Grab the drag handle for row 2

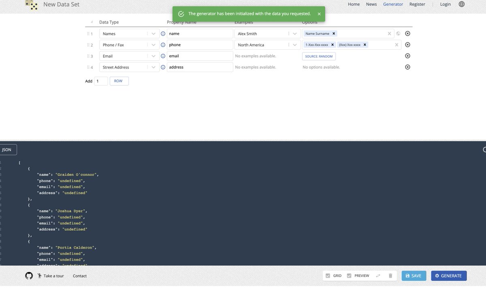pyautogui.click(x=88, y=45)
